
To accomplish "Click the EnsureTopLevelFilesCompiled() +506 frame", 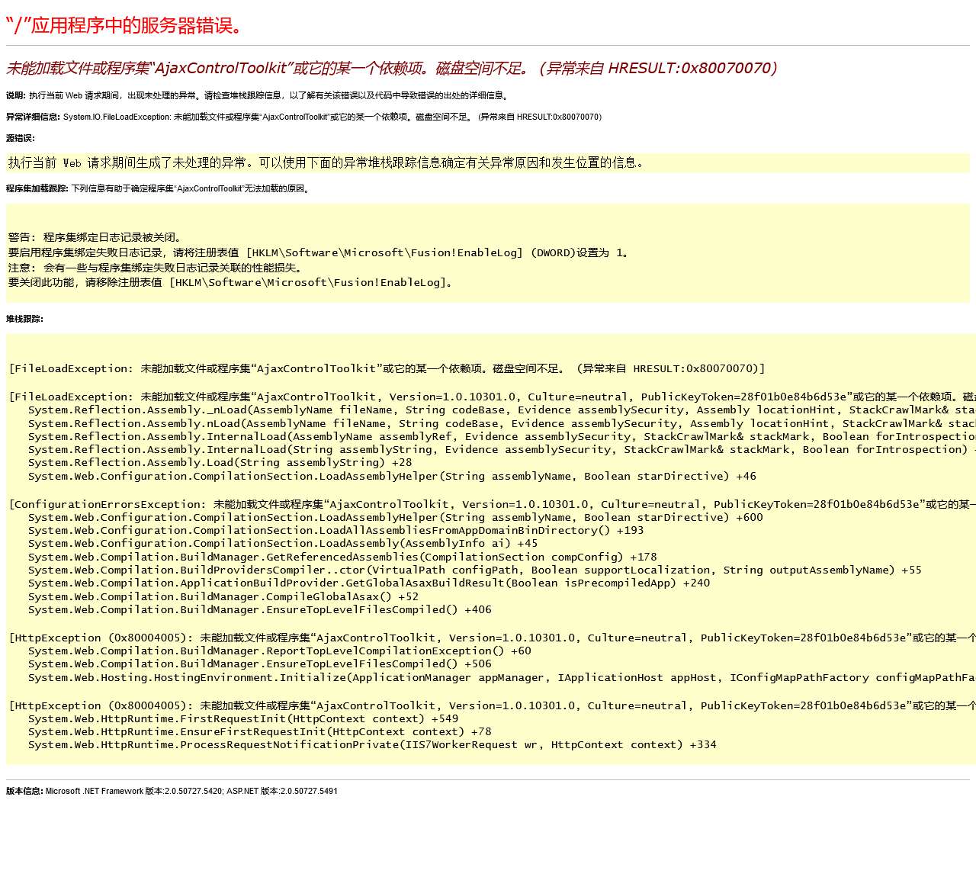I will tap(260, 663).
